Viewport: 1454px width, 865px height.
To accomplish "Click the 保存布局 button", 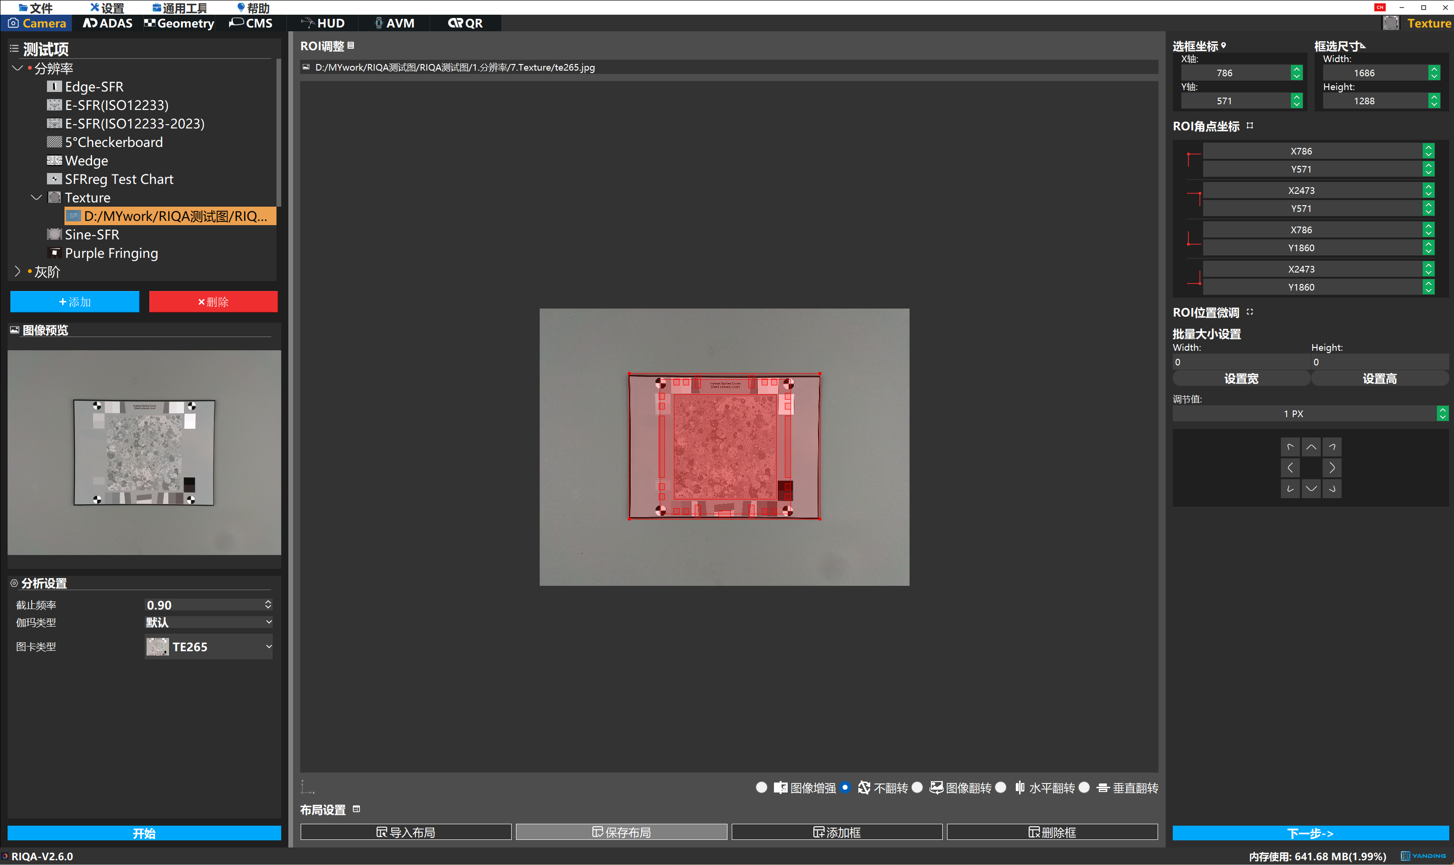I will [621, 832].
